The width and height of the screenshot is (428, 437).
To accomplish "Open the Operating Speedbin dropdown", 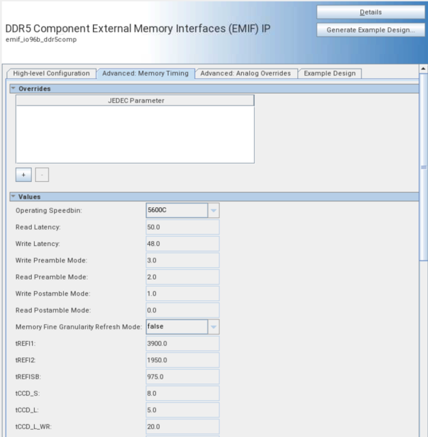I will click(x=214, y=211).
